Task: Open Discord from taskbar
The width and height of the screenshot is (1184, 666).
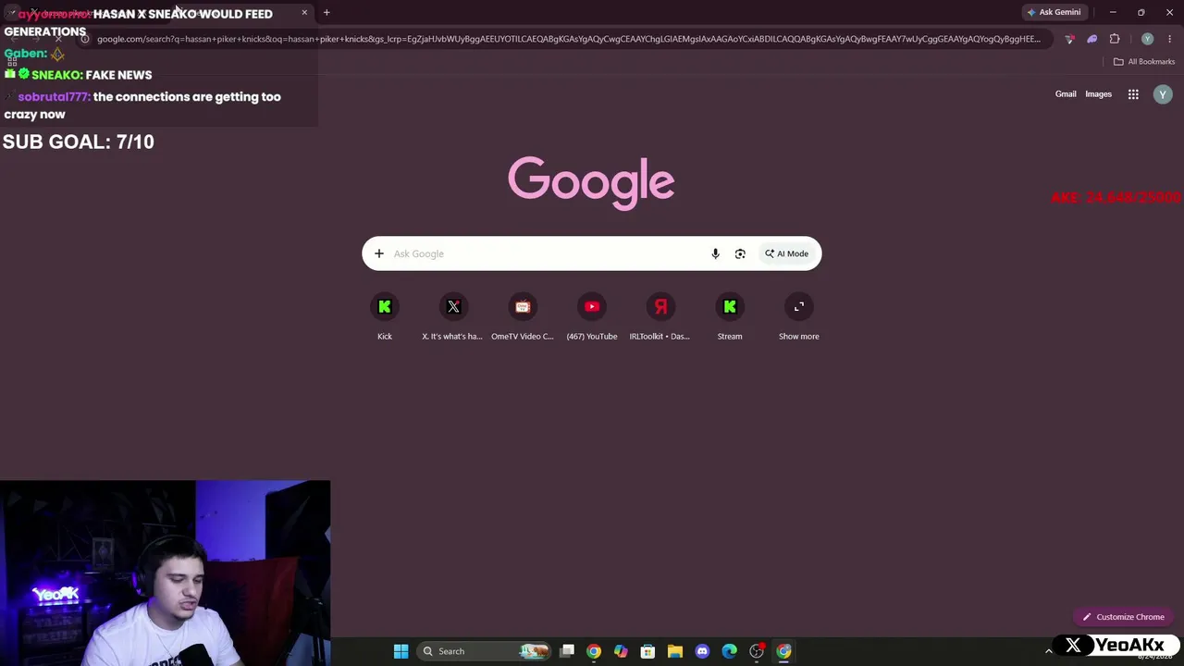Action: (702, 651)
